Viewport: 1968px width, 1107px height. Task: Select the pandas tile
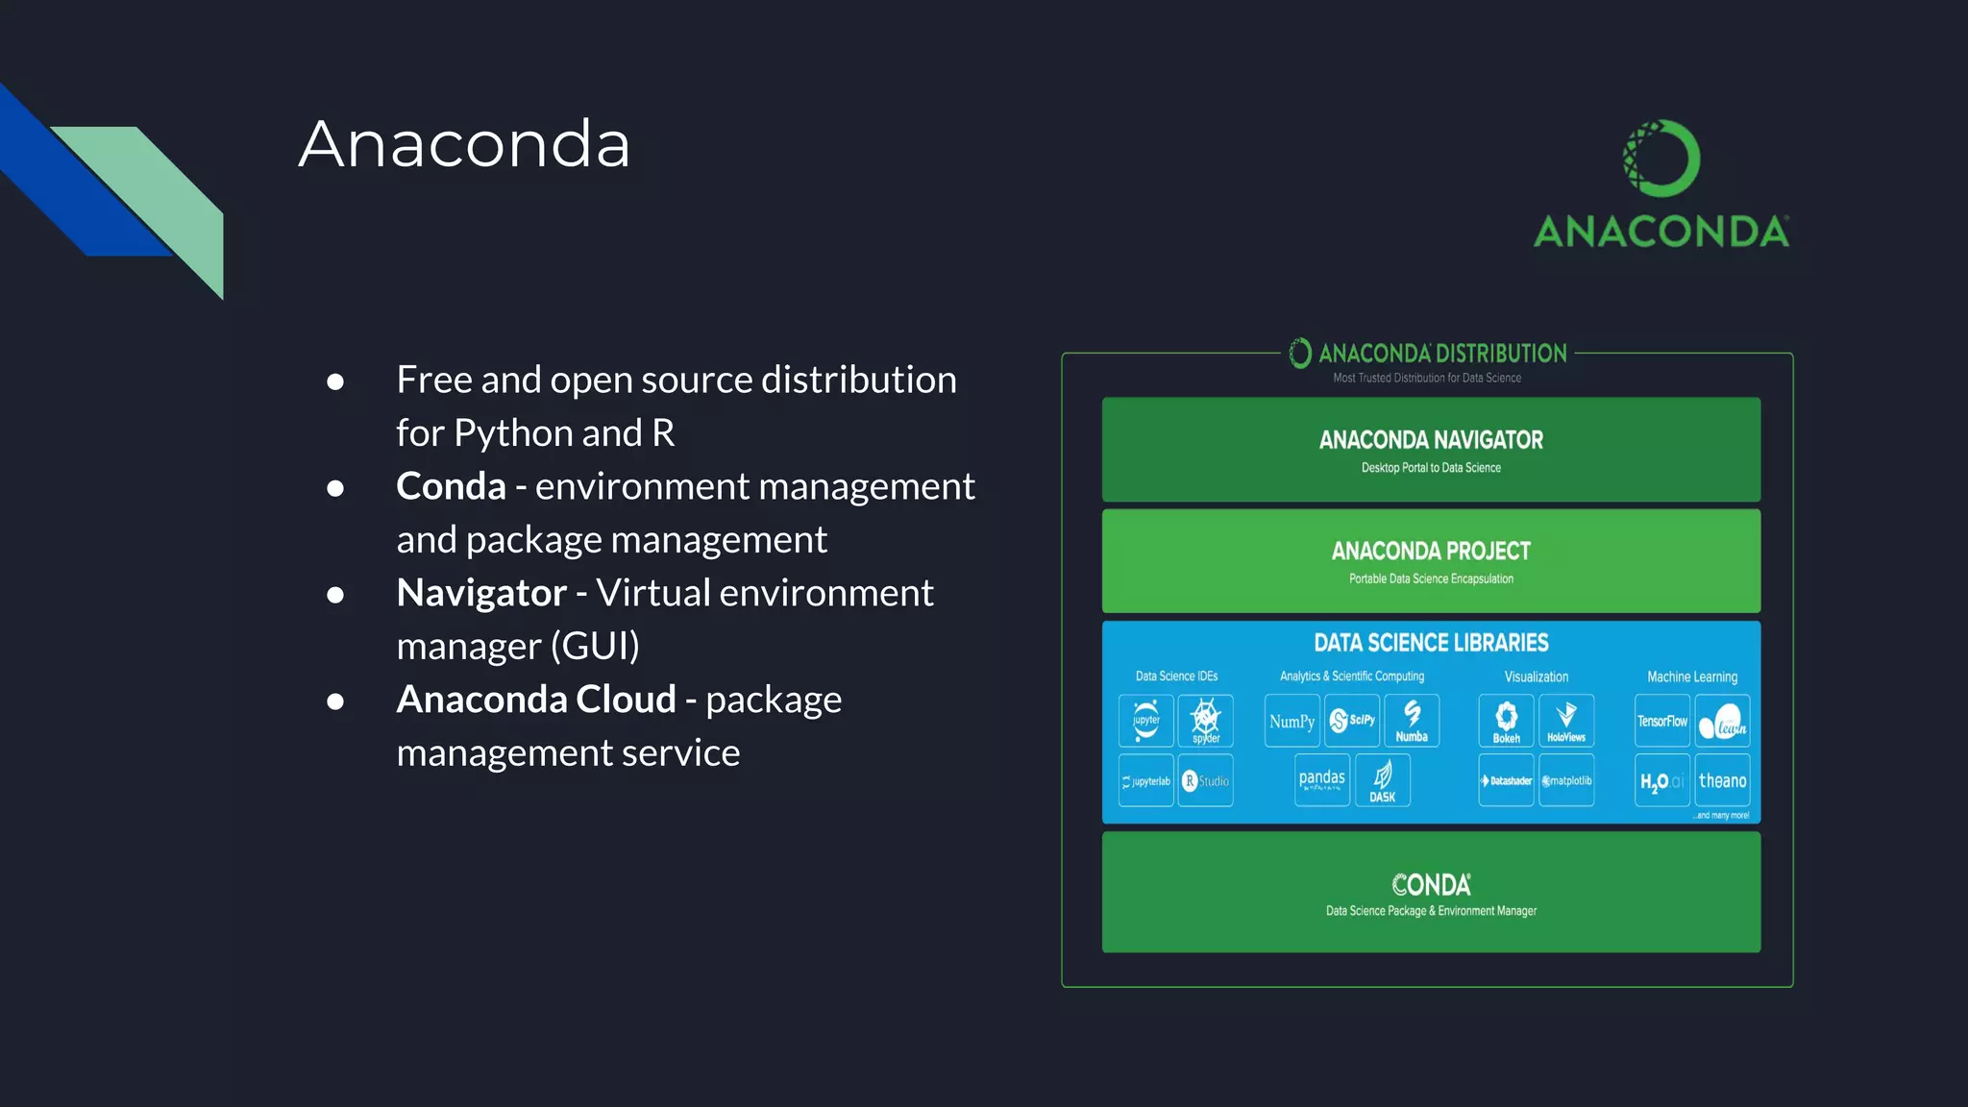pos(1322,780)
